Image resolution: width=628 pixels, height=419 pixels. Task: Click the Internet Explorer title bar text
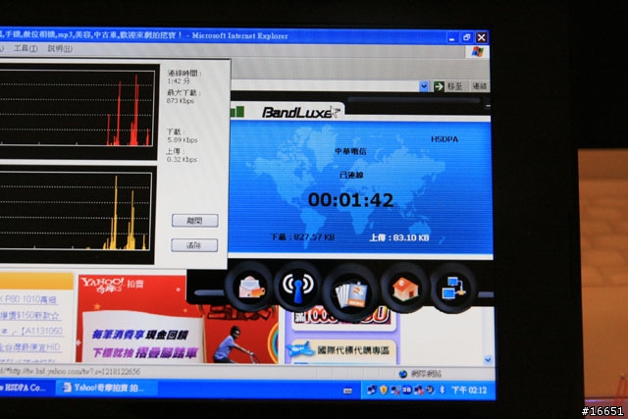(x=144, y=35)
